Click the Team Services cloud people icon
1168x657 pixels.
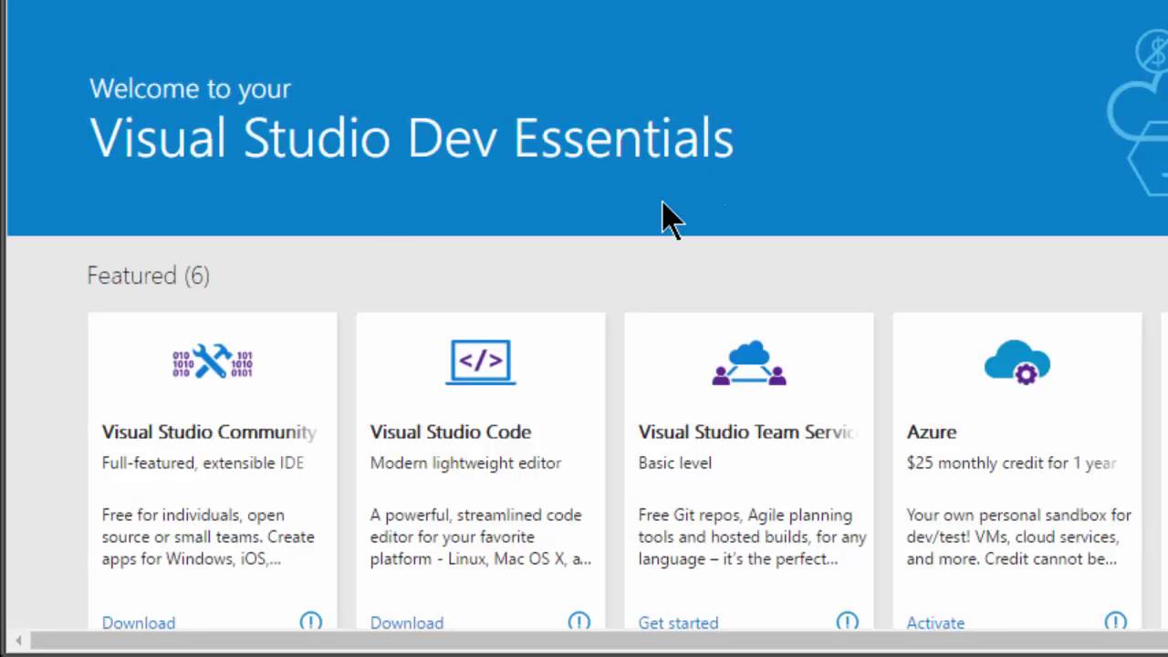coord(748,362)
